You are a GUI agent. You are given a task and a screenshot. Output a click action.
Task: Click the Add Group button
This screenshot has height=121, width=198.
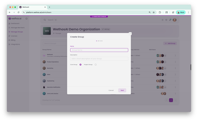tap(170, 43)
